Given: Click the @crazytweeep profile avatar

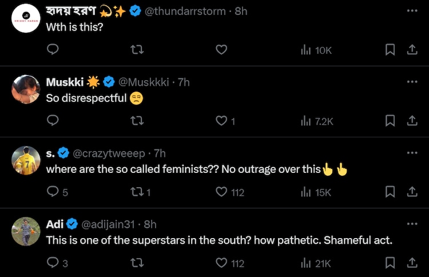Looking at the screenshot, I should 26,160.
